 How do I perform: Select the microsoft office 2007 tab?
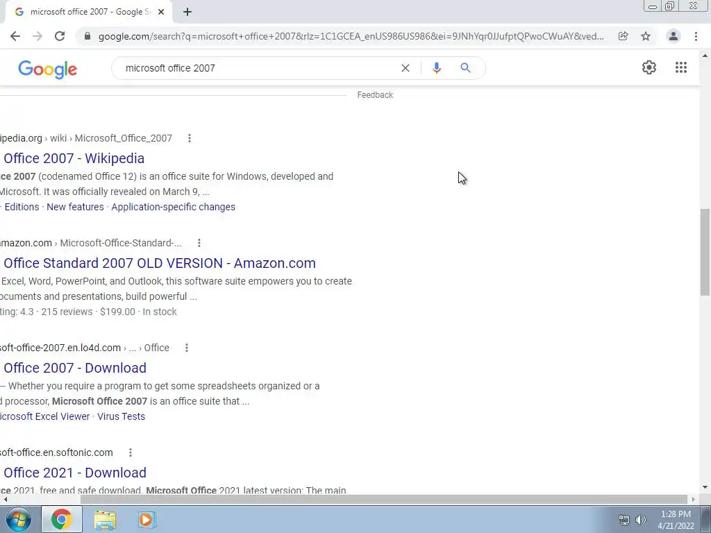[x=90, y=12]
